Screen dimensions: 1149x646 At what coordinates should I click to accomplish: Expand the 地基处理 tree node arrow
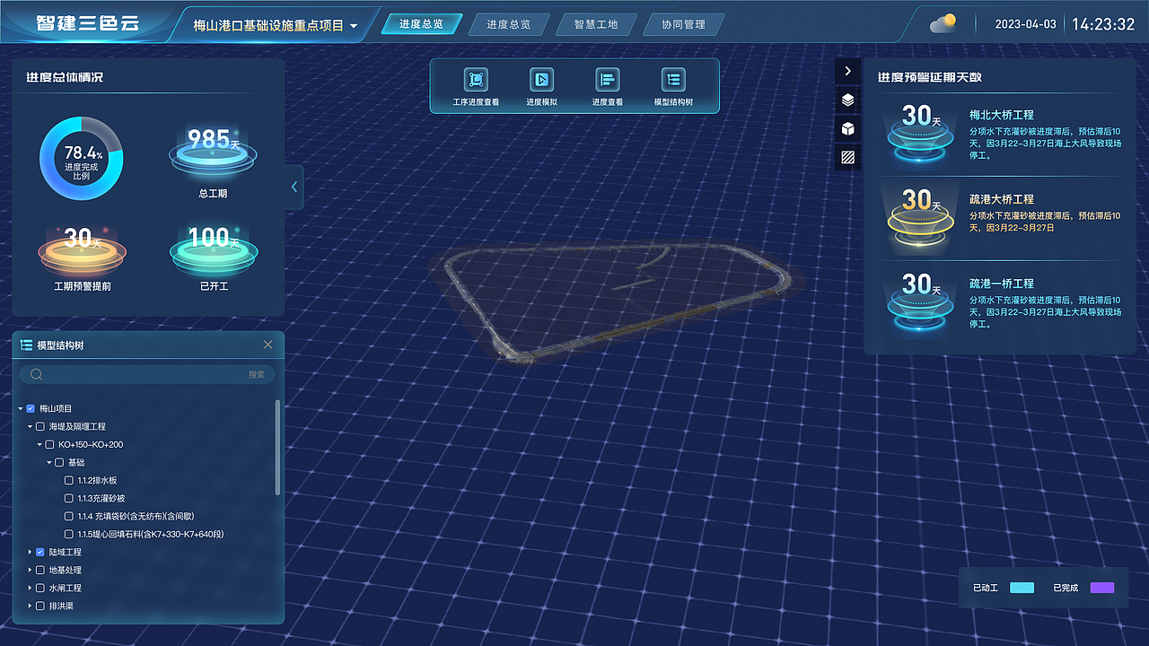(x=30, y=570)
